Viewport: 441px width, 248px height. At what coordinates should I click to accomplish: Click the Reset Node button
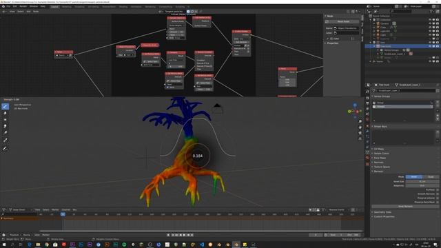pyautogui.click(x=343, y=21)
